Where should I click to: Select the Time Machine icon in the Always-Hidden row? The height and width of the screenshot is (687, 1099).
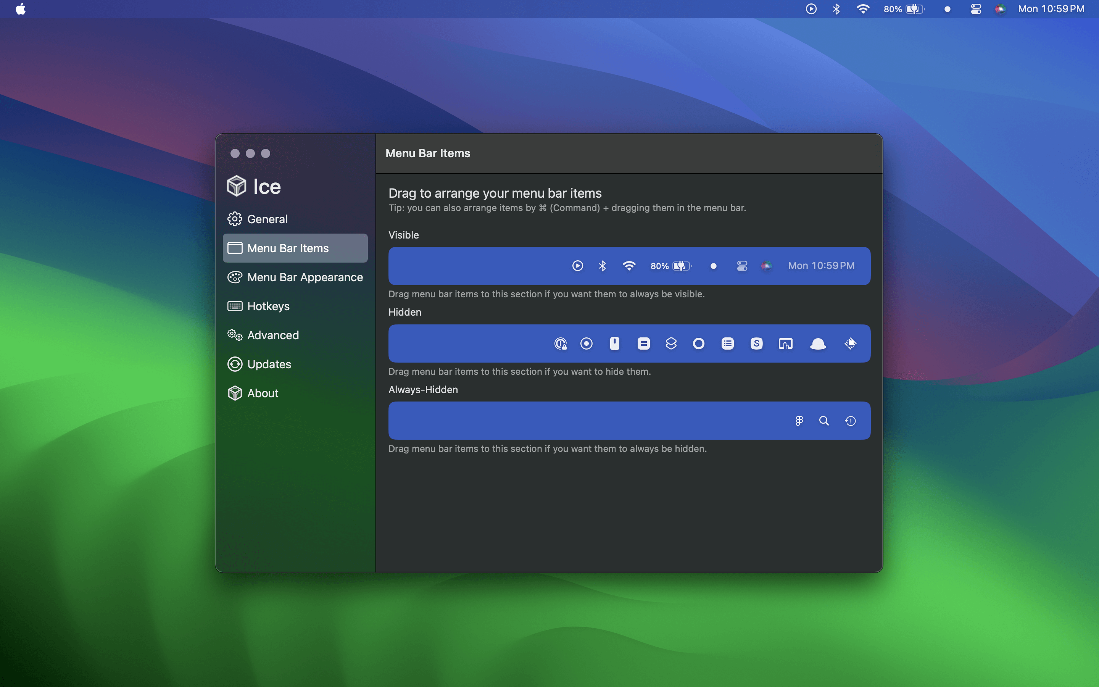point(851,421)
